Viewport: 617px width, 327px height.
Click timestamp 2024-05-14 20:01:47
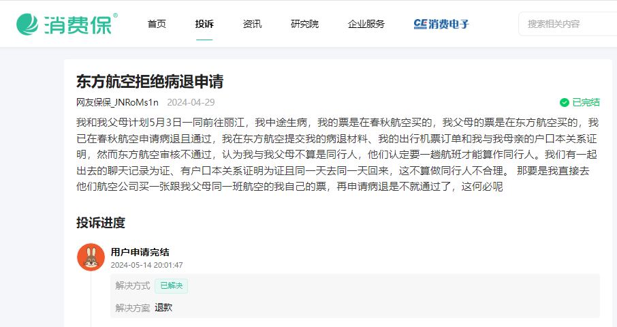[x=147, y=265]
